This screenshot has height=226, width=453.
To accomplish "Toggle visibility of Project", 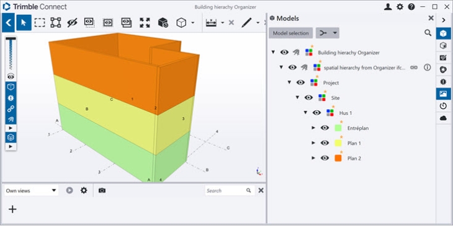I will click(301, 82).
